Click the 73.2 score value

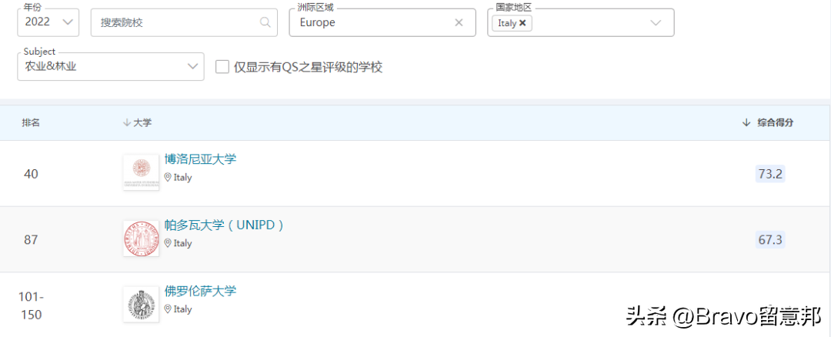point(770,174)
